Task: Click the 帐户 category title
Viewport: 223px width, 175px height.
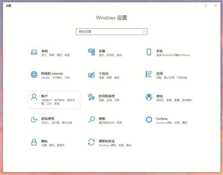Action: pos(44,96)
